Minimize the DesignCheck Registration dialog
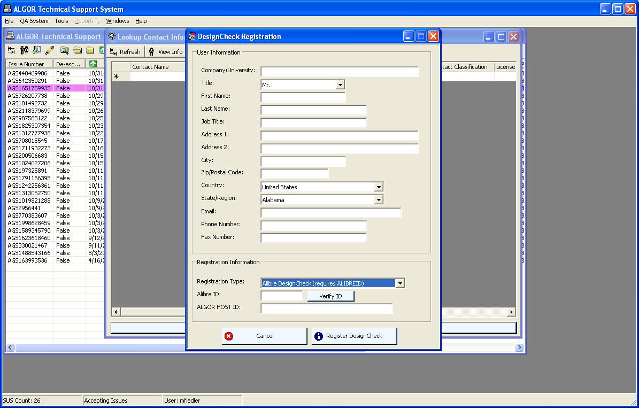639x408 pixels. [409, 36]
